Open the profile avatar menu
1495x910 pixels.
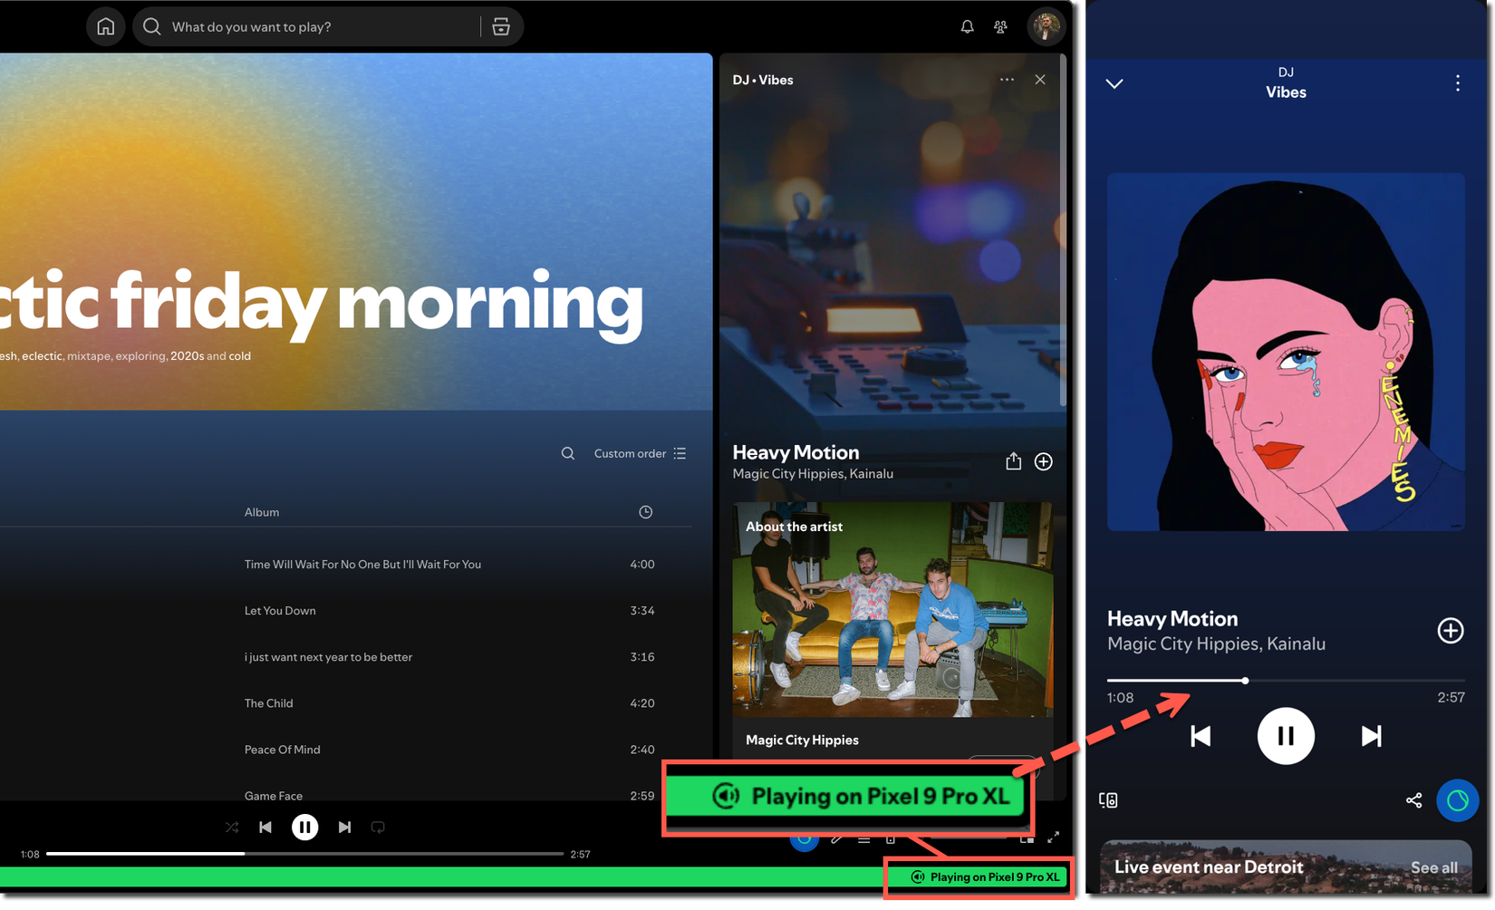(1046, 26)
